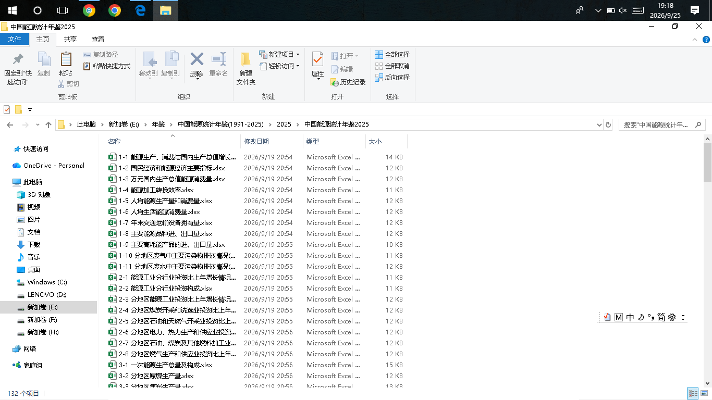Toggle the IME punctuation mode button
Screen dimensions: 712x400
[650, 317]
